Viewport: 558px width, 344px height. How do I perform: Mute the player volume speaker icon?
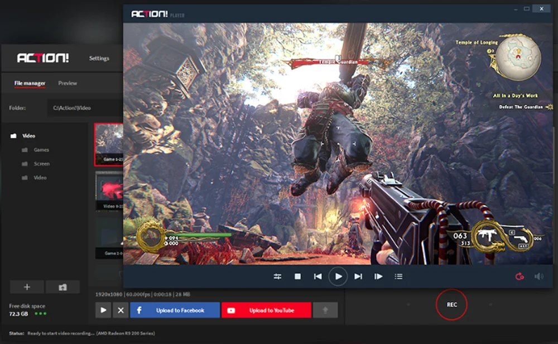point(539,276)
